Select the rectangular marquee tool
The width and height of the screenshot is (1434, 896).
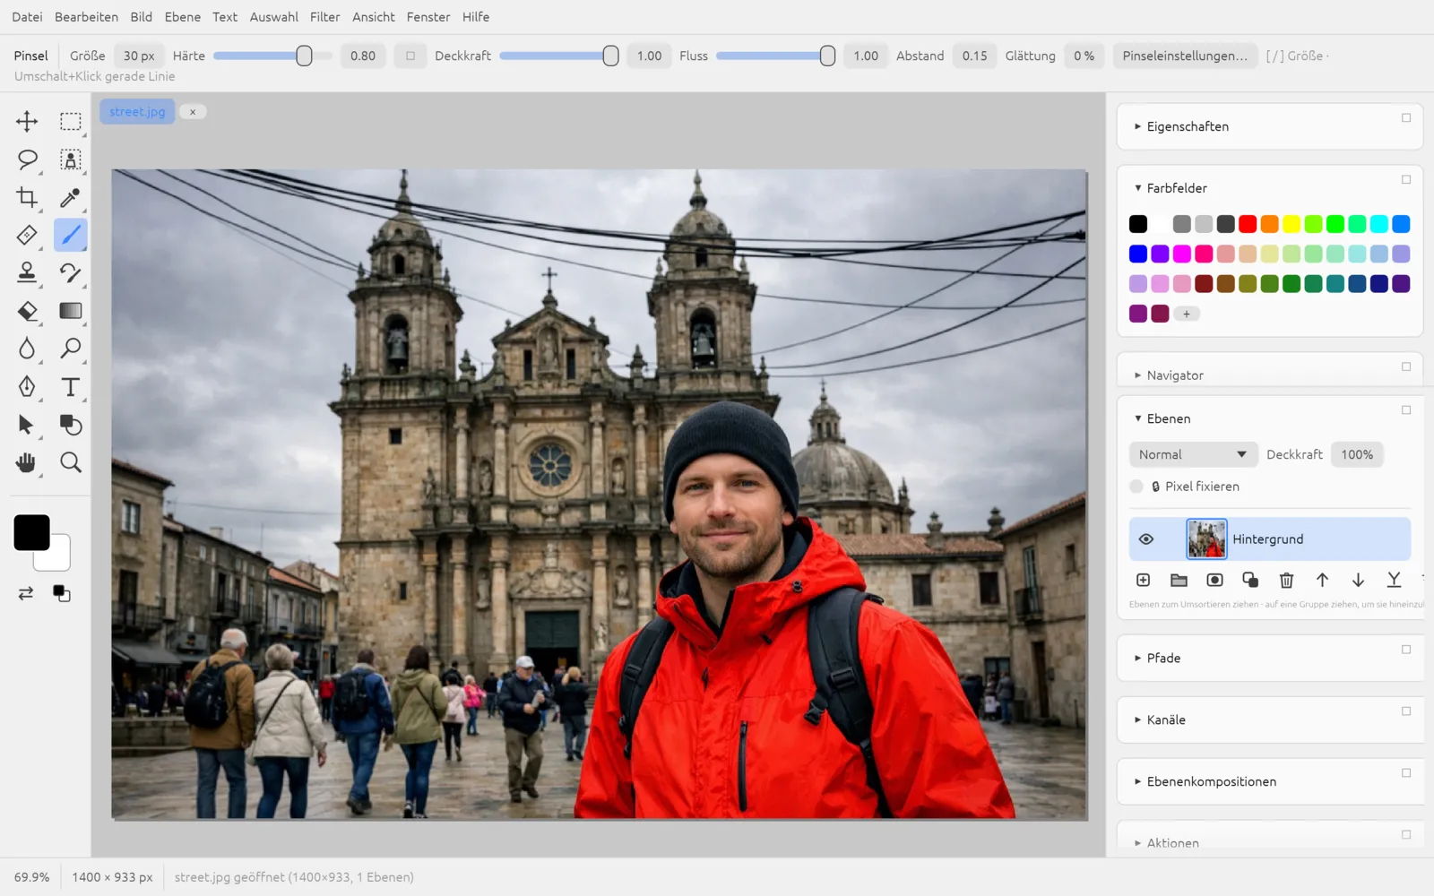click(71, 121)
